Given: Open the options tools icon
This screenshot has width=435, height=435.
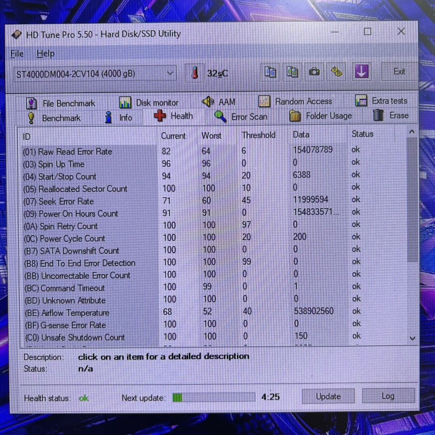Looking at the screenshot, I should pyautogui.click(x=337, y=72).
